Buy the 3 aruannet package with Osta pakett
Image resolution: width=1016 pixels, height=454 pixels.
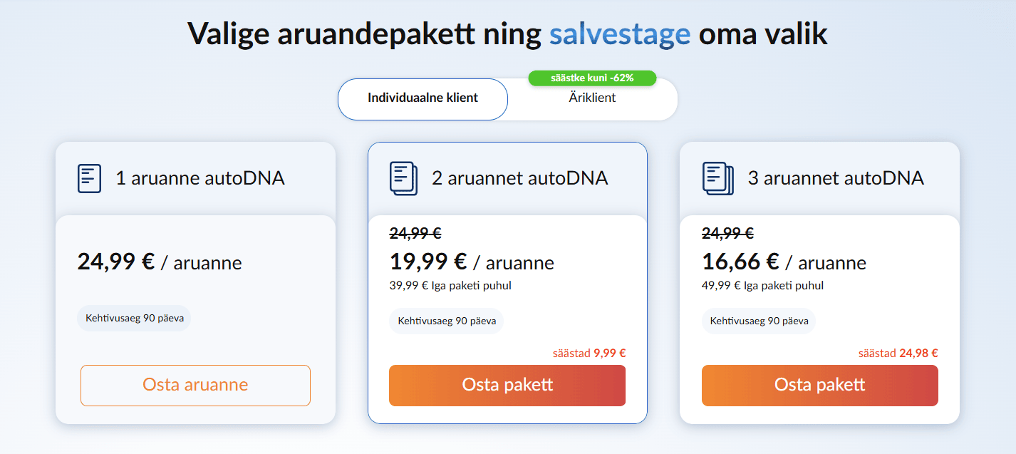point(819,386)
